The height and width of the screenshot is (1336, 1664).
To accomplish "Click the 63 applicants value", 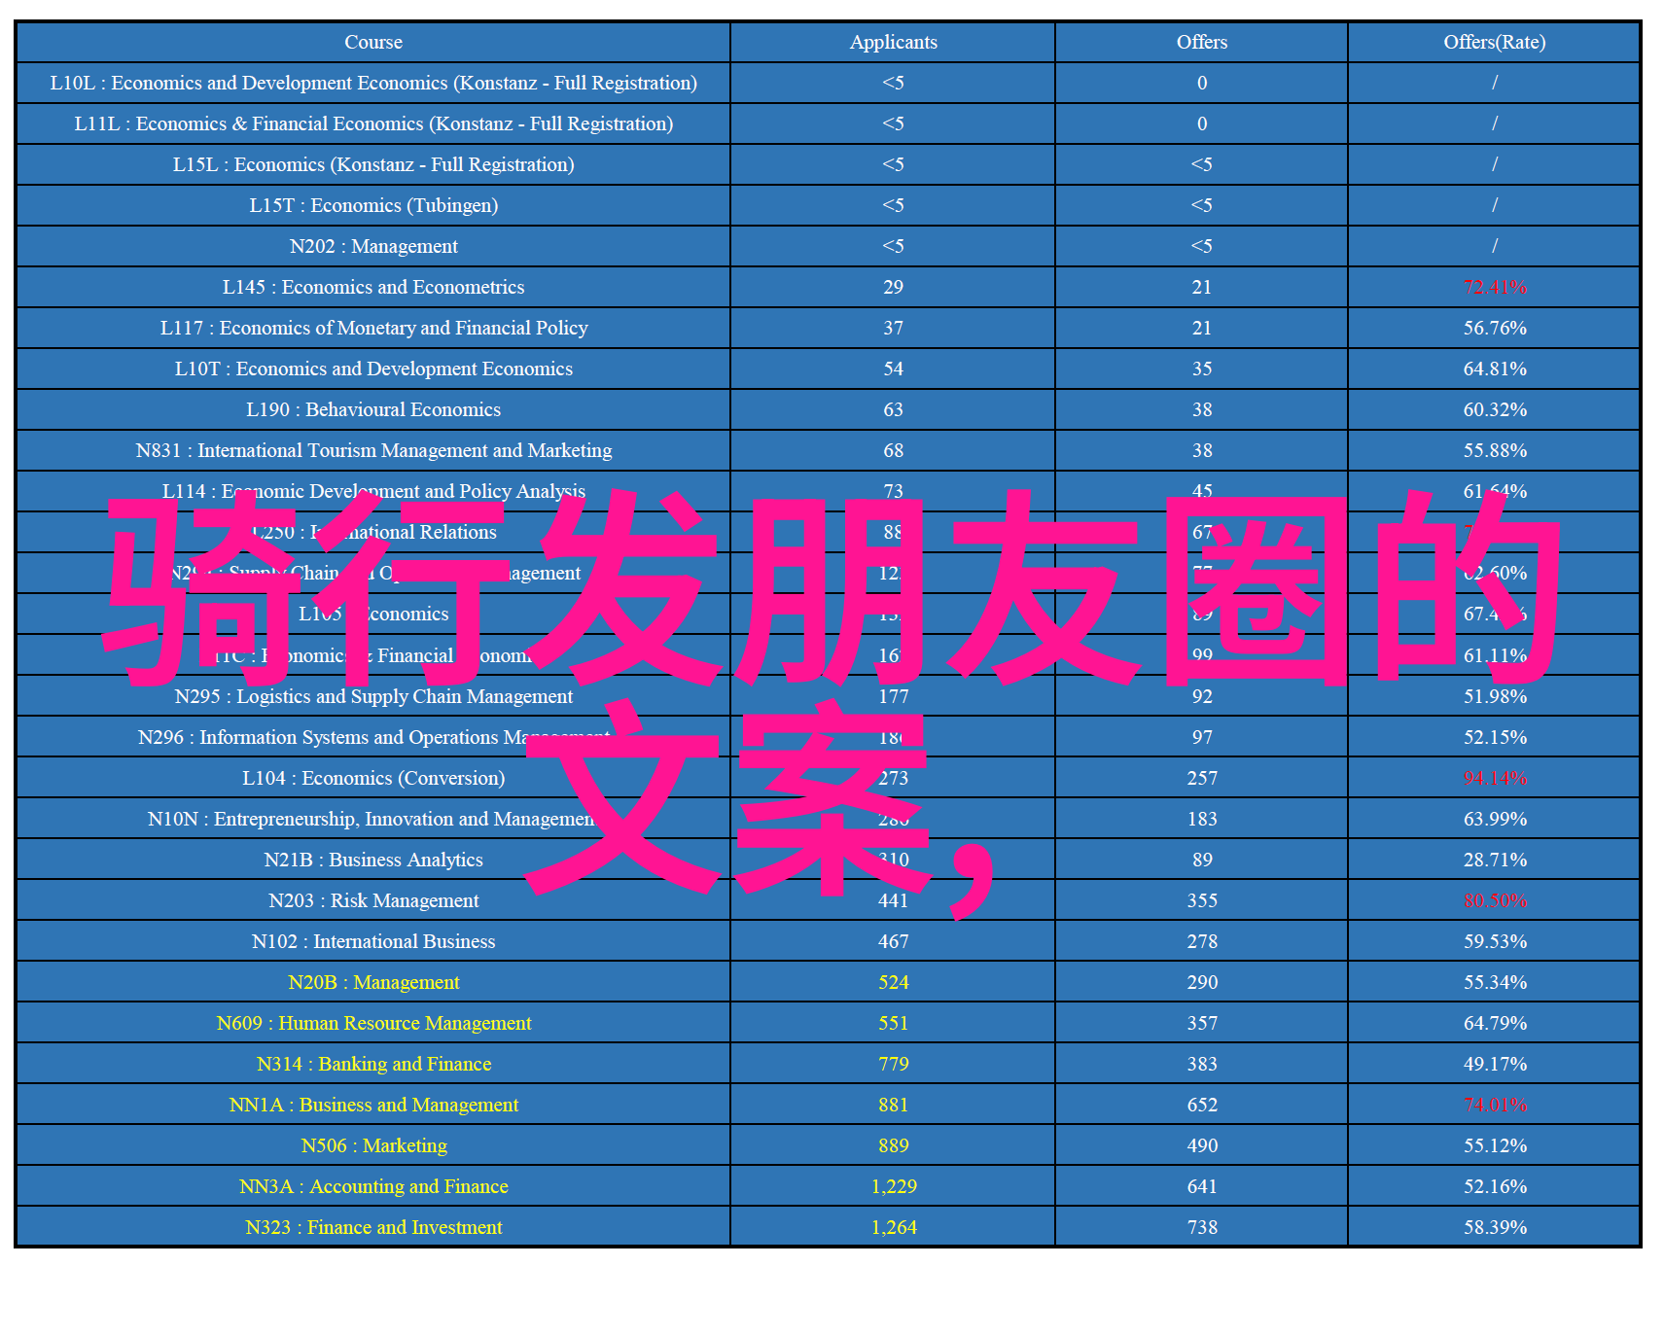I will click(893, 409).
